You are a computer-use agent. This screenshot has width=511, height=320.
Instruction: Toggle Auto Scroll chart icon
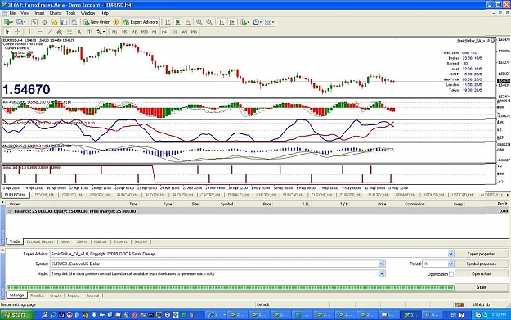tap(222, 22)
